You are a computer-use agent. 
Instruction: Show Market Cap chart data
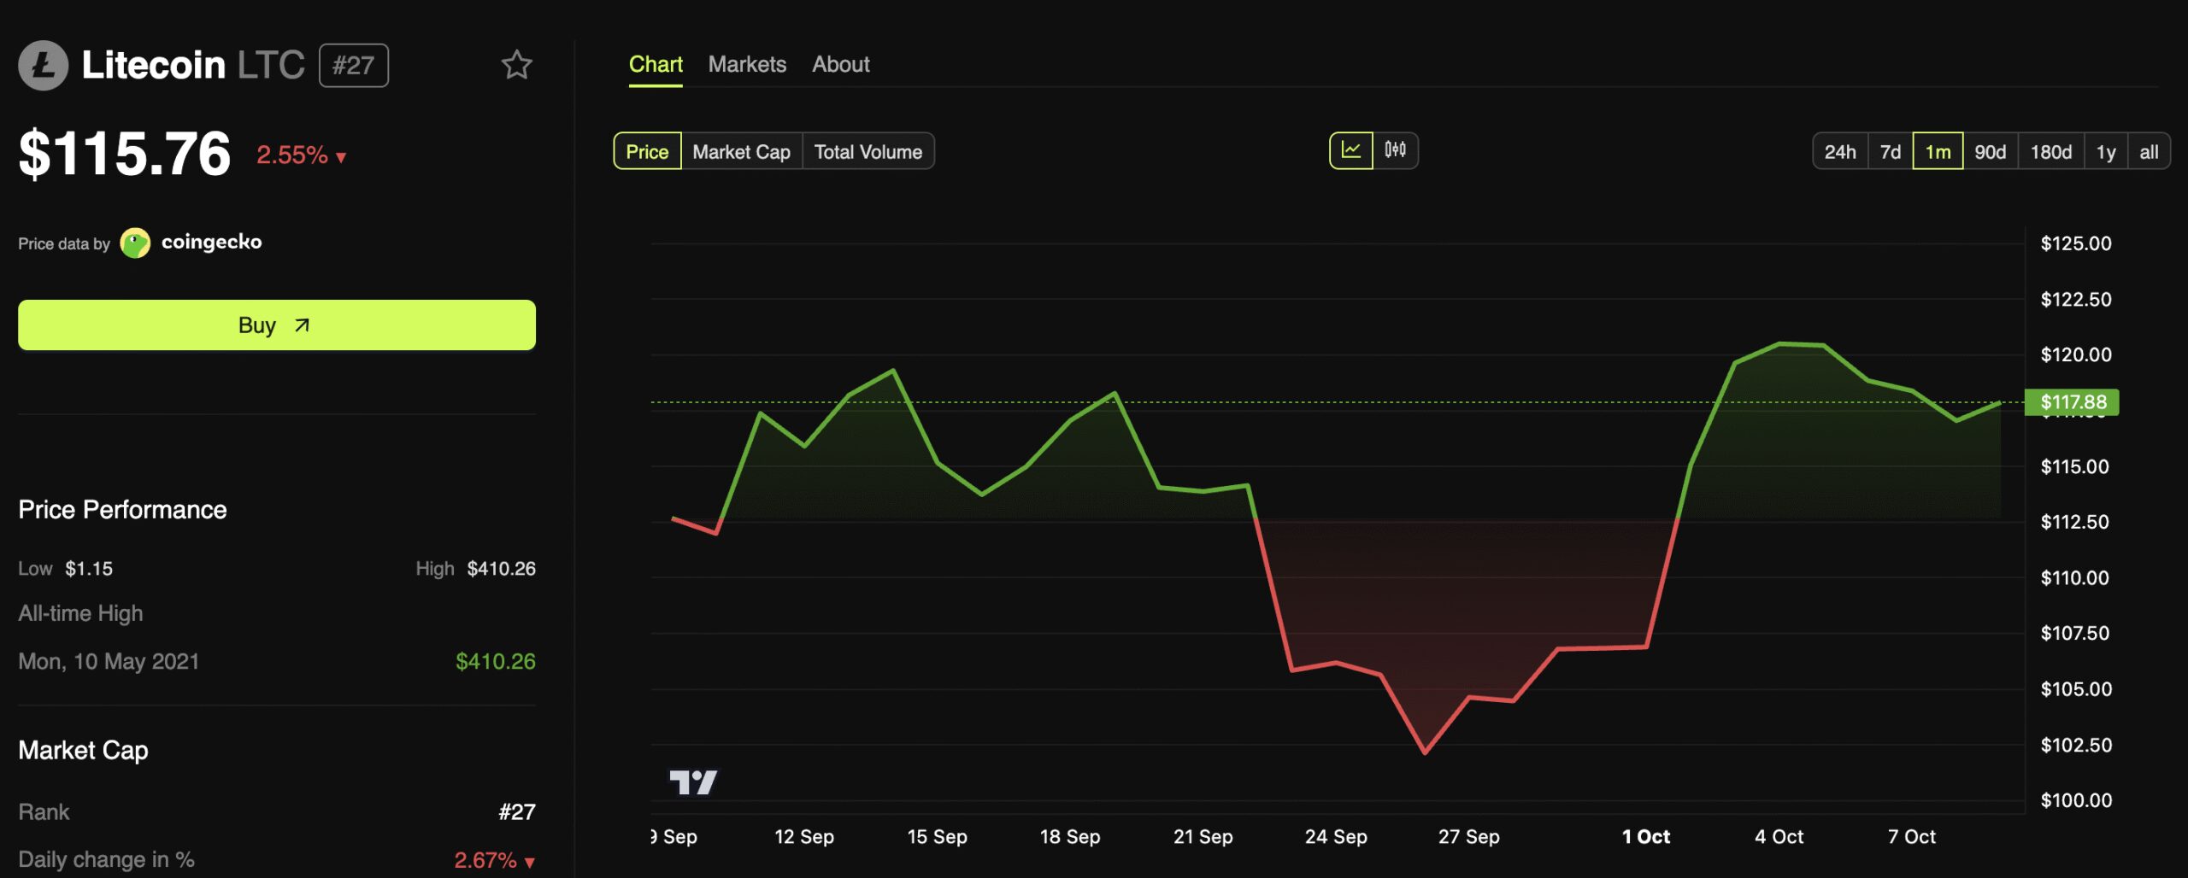click(x=741, y=152)
